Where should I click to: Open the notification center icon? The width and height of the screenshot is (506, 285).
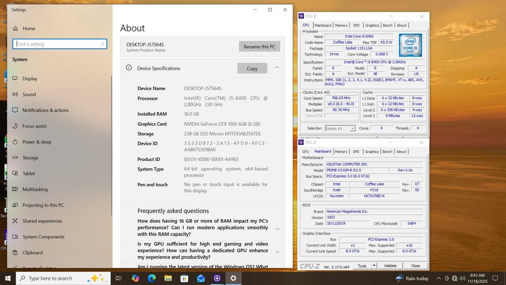(495, 278)
